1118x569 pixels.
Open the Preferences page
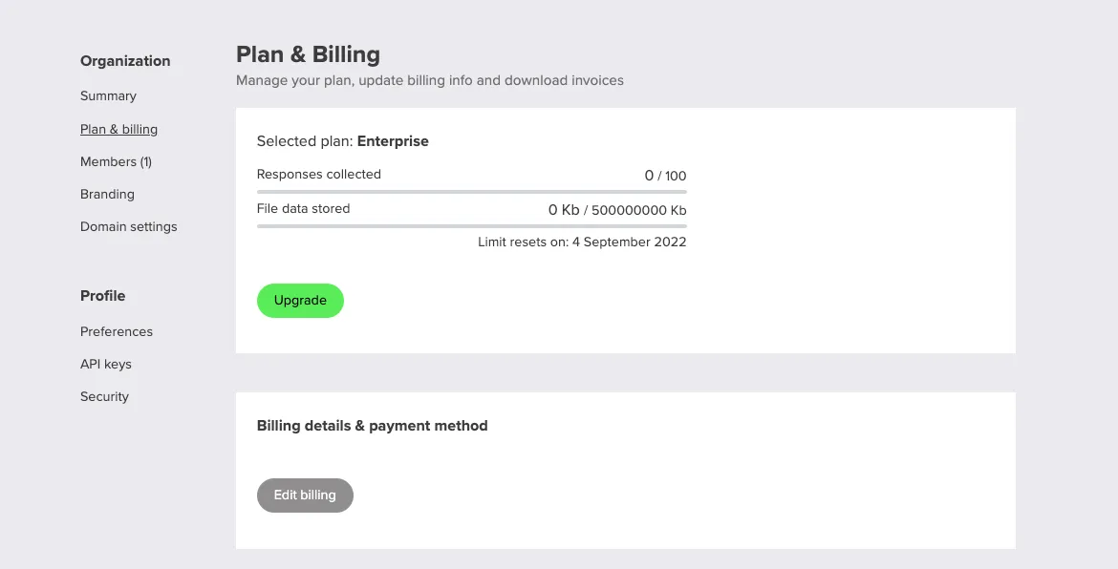117,331
